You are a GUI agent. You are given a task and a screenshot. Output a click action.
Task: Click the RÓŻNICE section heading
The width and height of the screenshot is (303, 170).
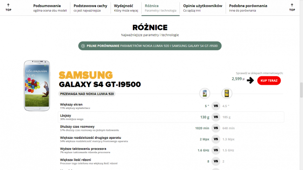tap(150, 27)
